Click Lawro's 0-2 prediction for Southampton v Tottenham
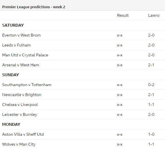 [x=151, y=85]
